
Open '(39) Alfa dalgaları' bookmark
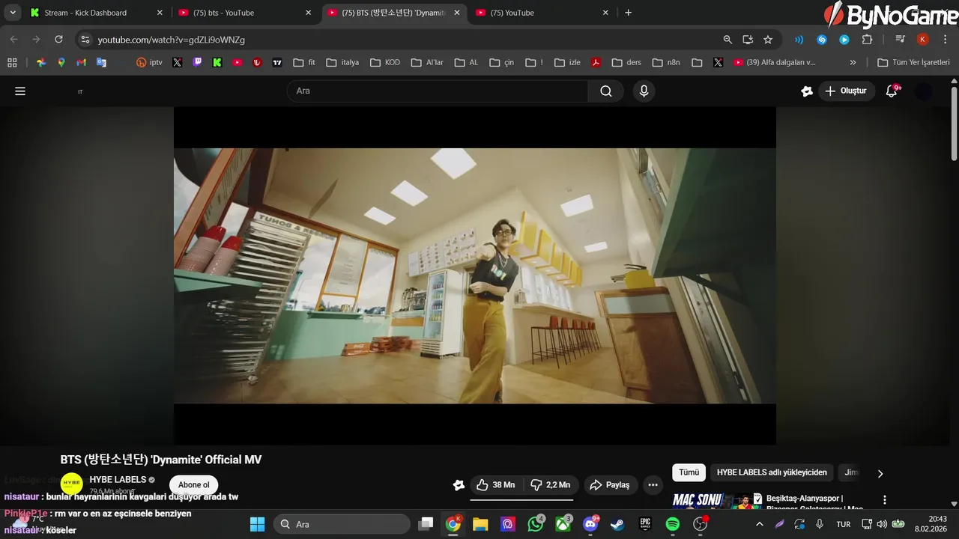pyautogui.click(x=775, y=63)
